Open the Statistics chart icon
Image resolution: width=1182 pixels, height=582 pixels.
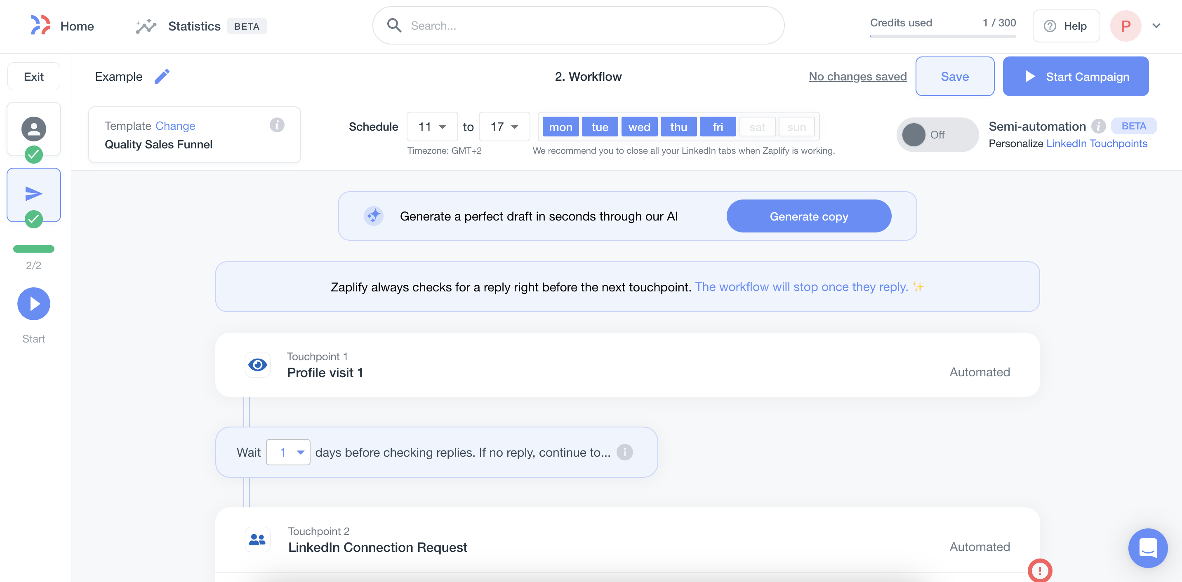pyautogui.click(x=146, y=26)
